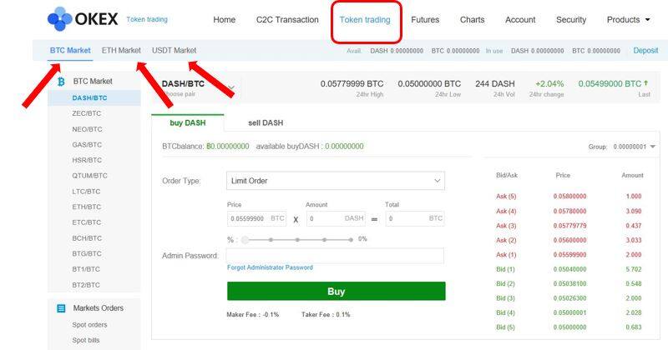Click the Bitcoin icon beside BTC Market

point(61,81)
